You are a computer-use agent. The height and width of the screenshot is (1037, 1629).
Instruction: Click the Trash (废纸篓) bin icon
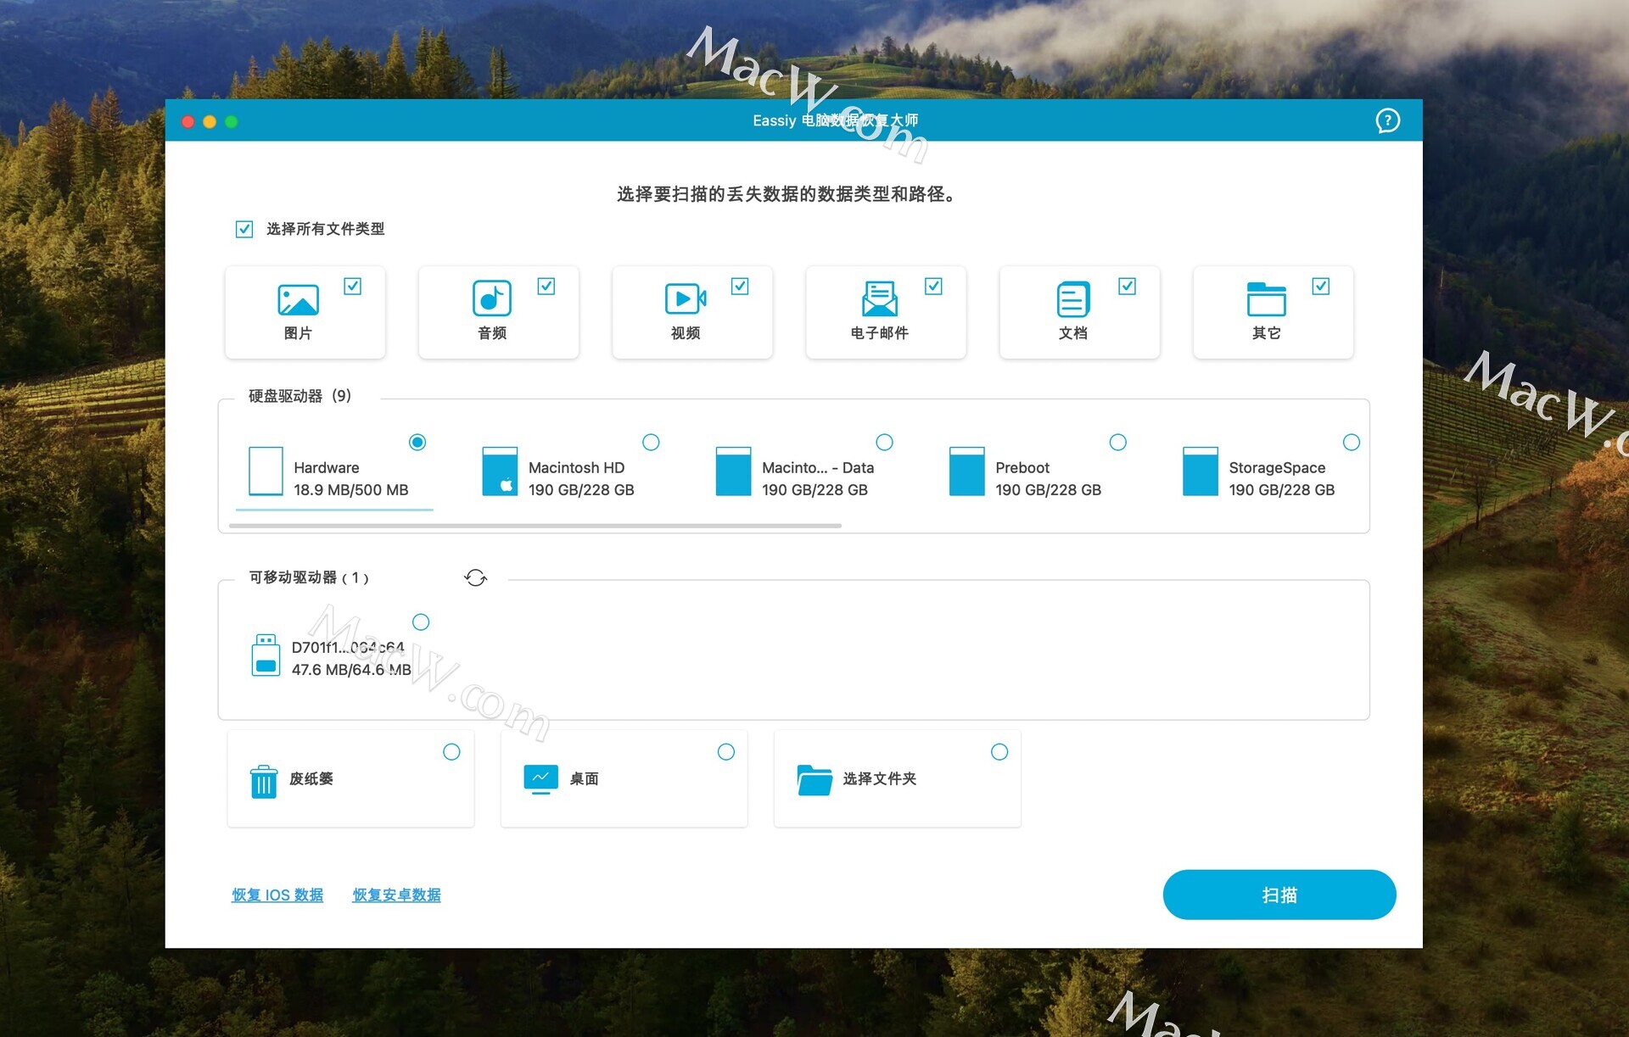point(264,781)
